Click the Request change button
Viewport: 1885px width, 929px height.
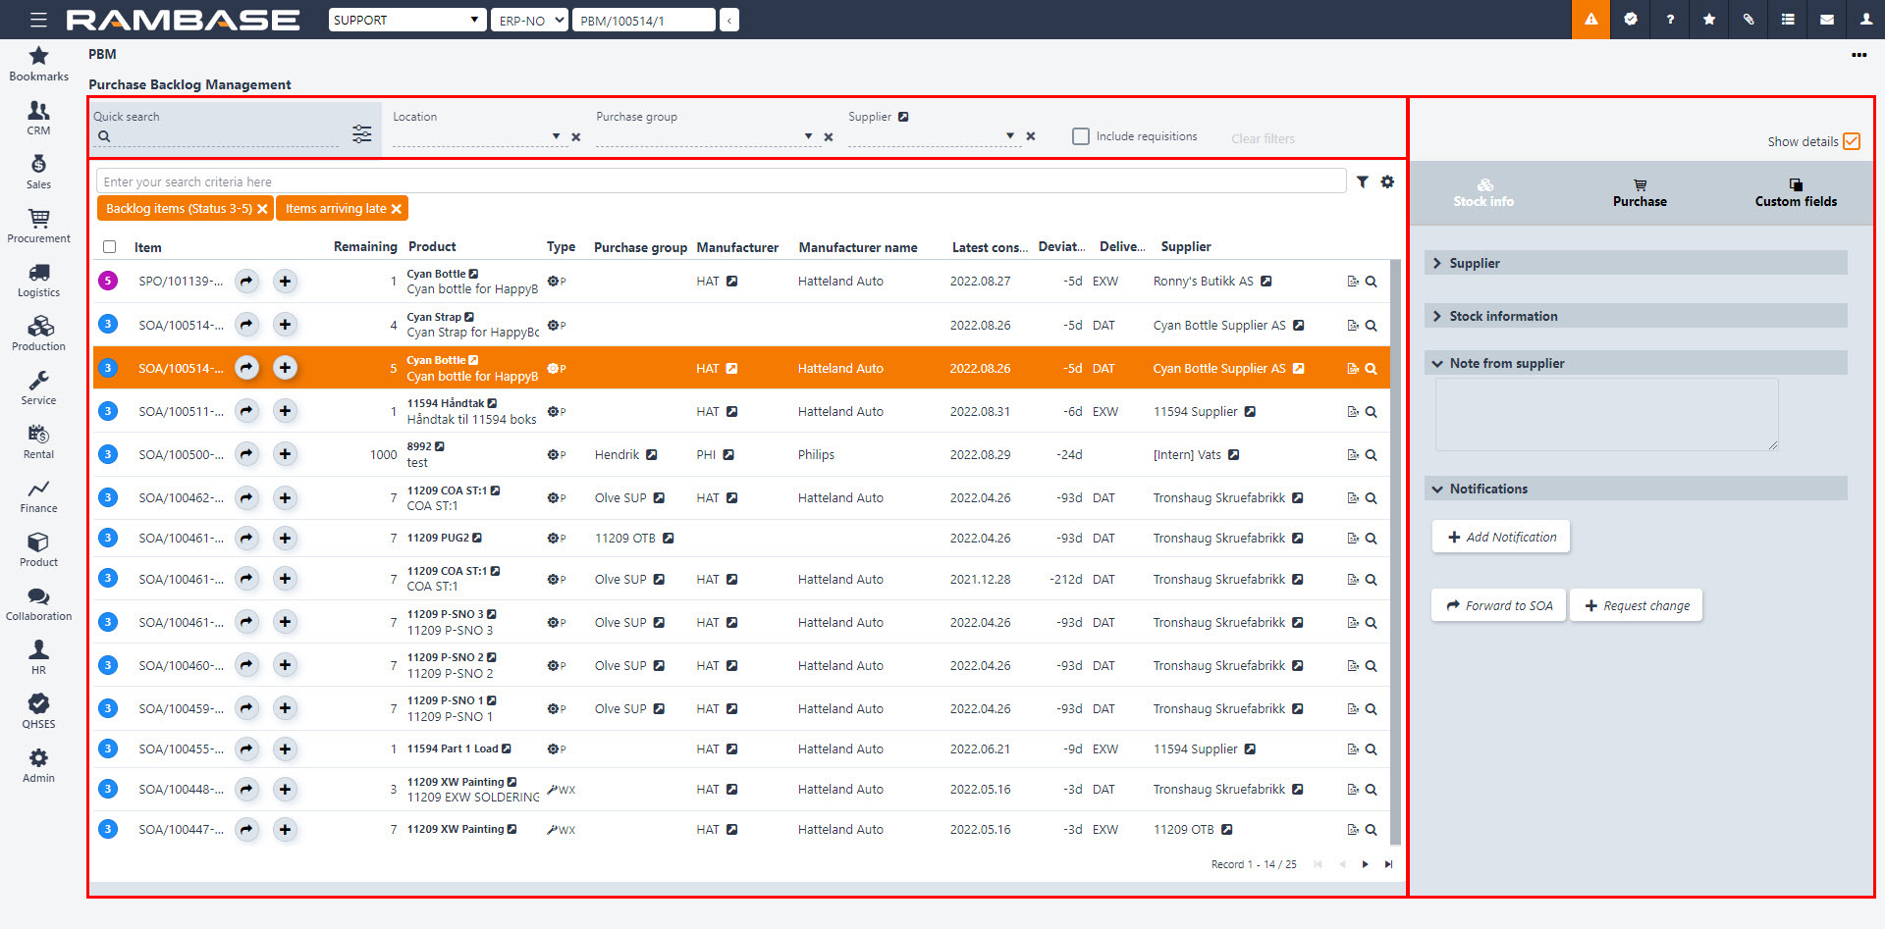(x=1636, y=605)
